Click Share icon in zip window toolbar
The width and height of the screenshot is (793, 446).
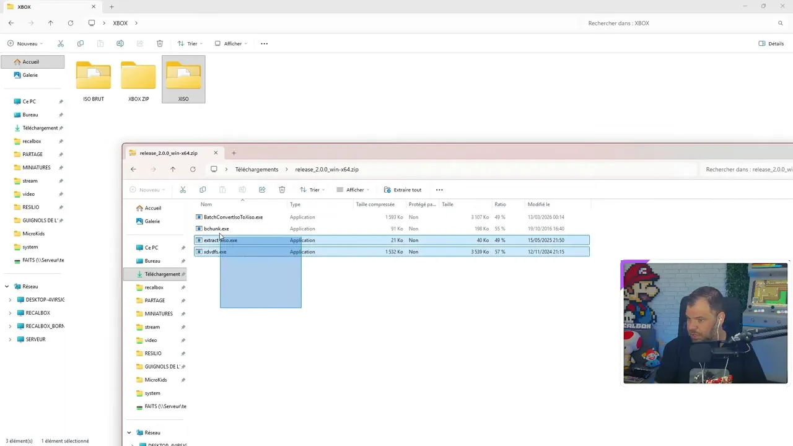tap(262, 190)
